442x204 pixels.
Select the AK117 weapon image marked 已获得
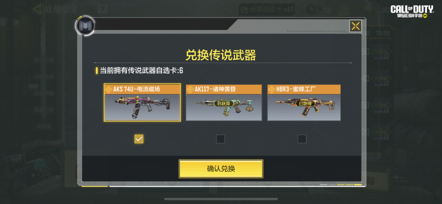coord(224,107)
